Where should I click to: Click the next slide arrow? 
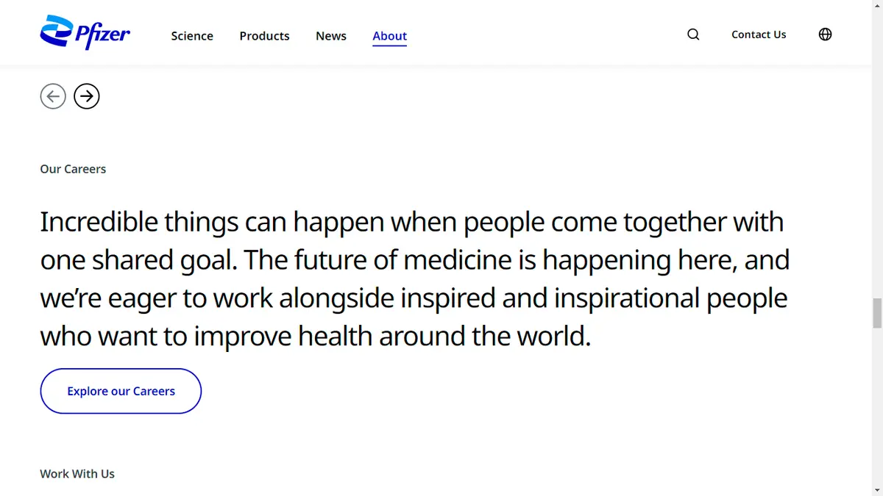tap(87, 96)
